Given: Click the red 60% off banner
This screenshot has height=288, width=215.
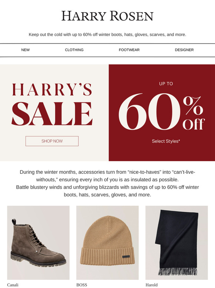Looking at the screenshot, I should (x=162, y=113).
